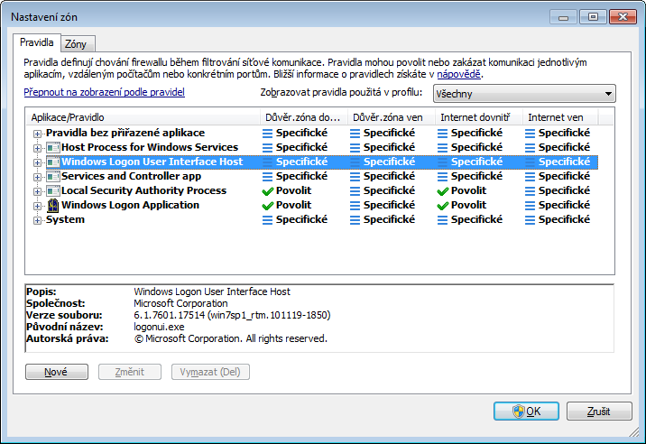
Task: Click Host Process for Windows Services app icon
Action: click(52, 147)
